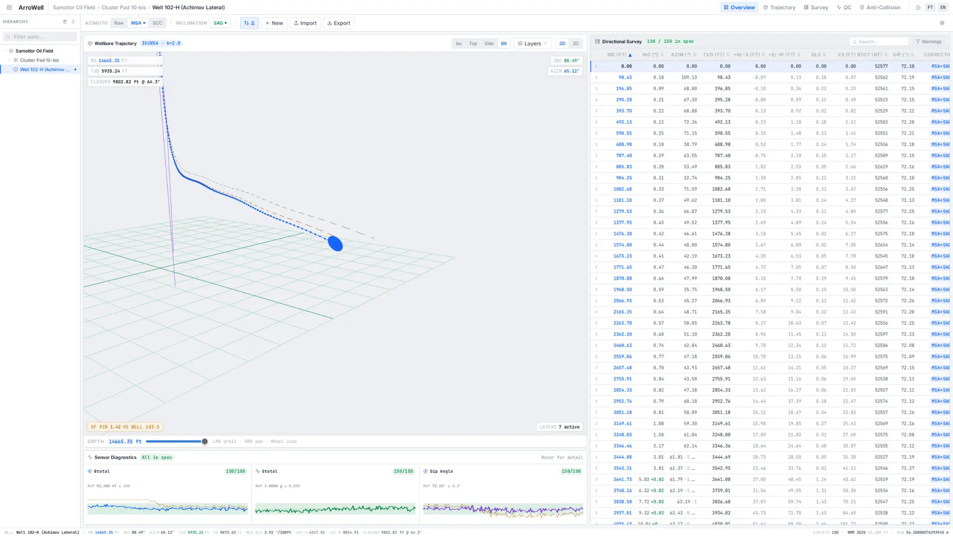Click the sort icon on TVD column
The height and width of the screenshot is (536, 953).
[x=728, y=55]
